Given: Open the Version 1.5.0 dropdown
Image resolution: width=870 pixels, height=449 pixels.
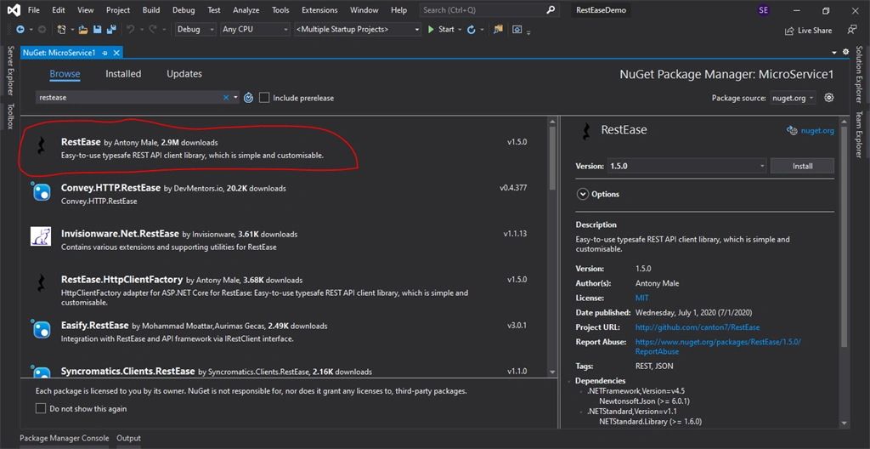Looking at the screenshot, I should [x=686, y=166].
